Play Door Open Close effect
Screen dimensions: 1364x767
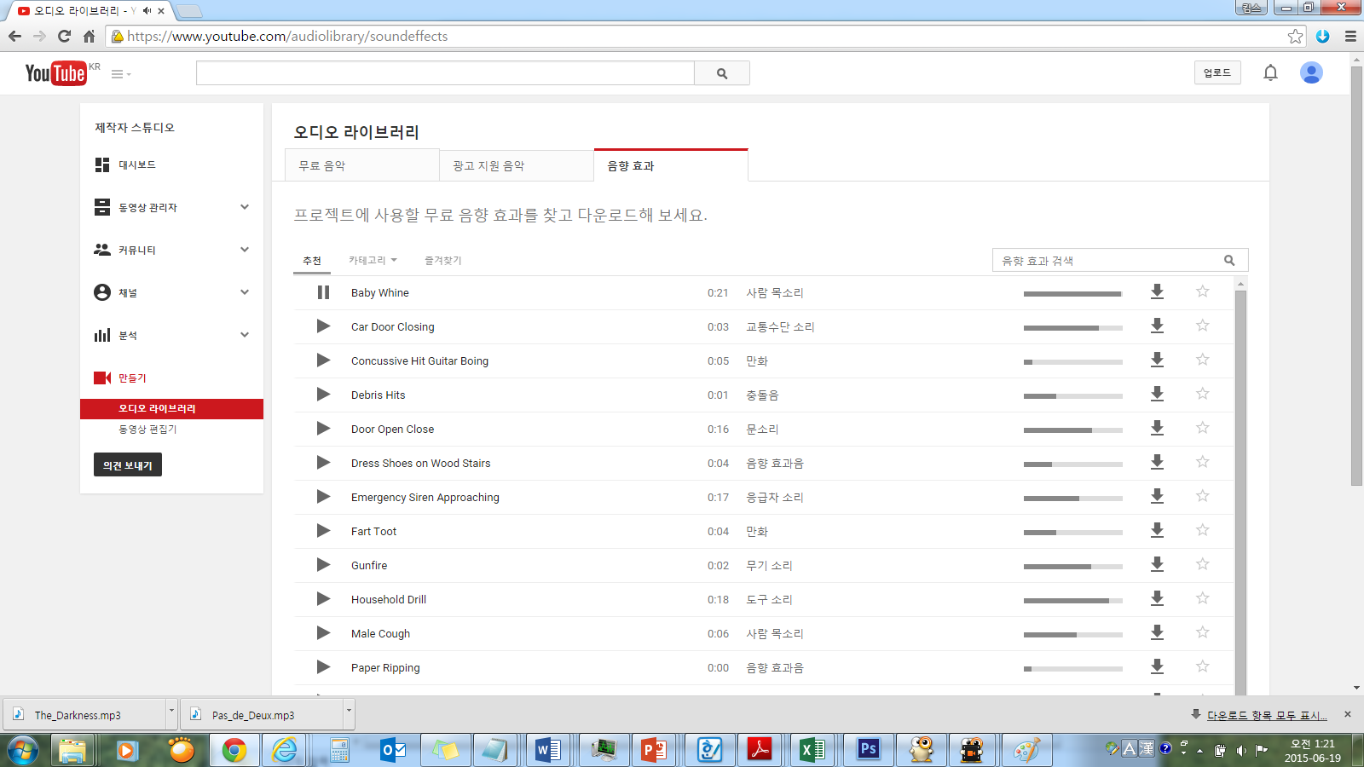323,429
